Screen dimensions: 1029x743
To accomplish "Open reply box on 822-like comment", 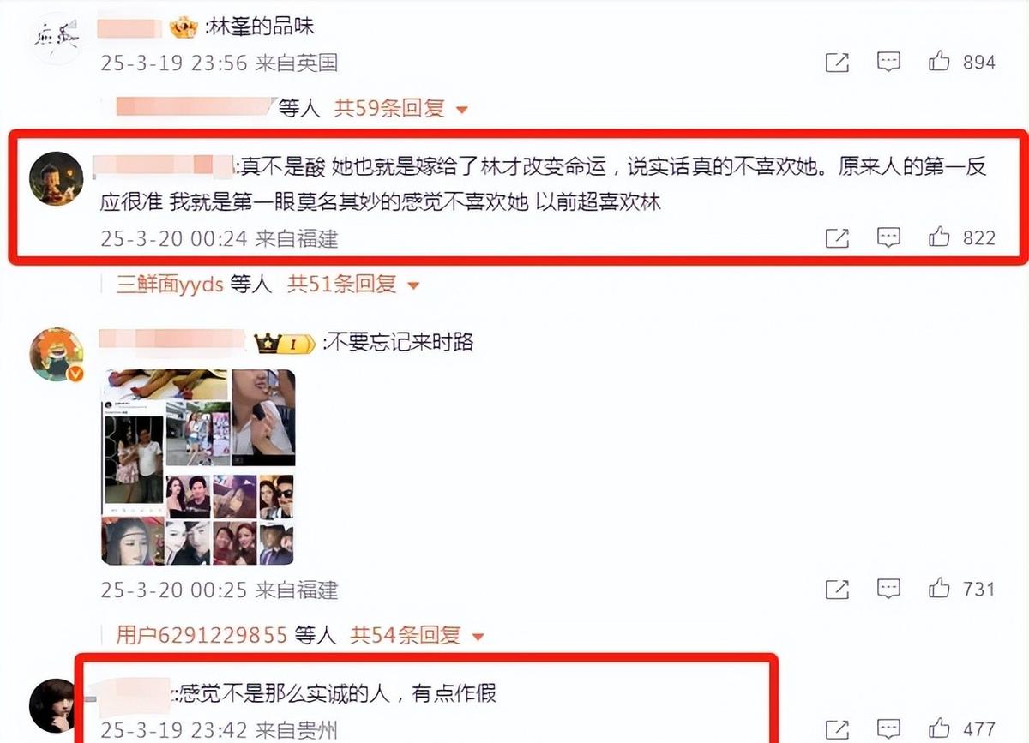I will 888,237.
